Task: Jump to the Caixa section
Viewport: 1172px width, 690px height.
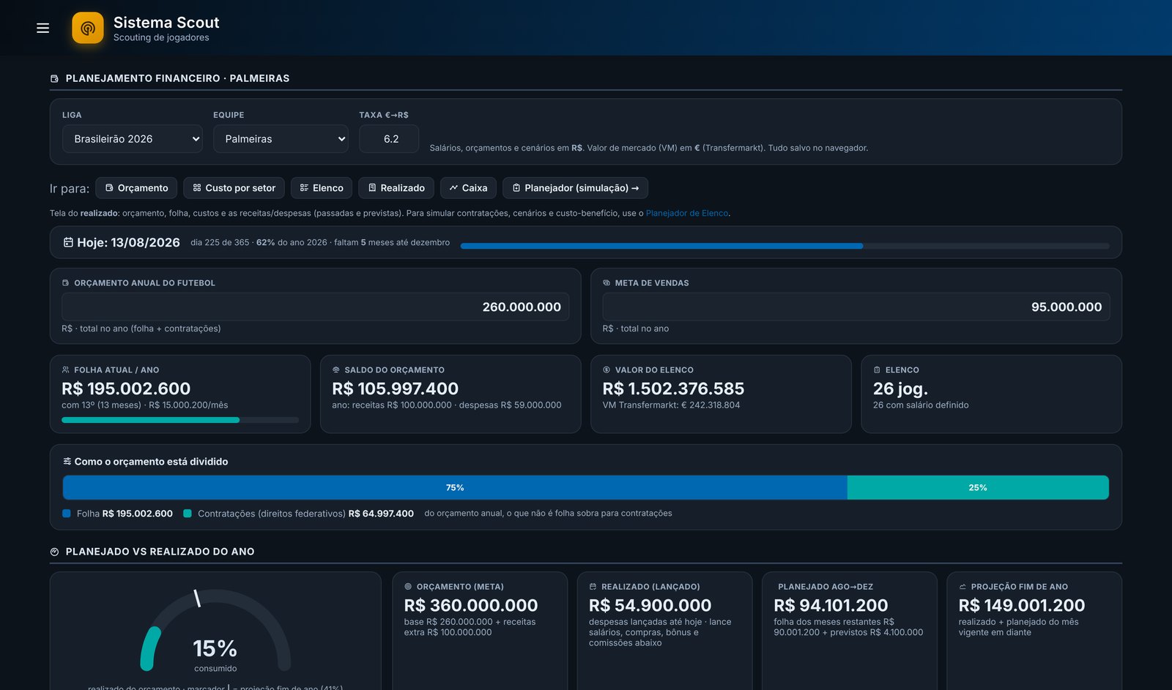Action: (469, 188)
